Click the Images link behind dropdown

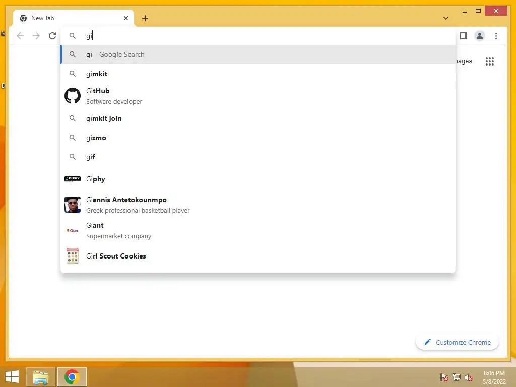click(464, 61)
